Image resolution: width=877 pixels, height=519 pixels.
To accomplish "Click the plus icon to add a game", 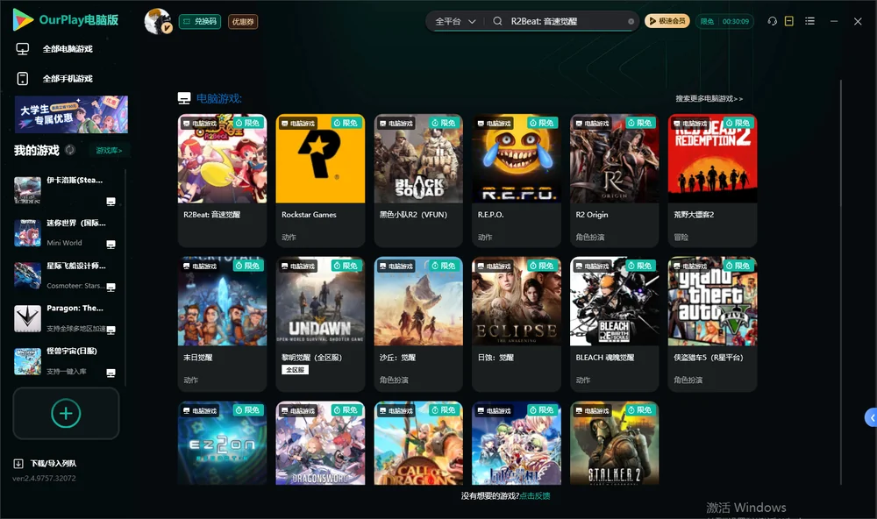I will point(66,413).
